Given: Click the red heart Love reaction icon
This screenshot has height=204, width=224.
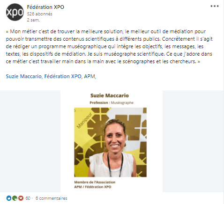Looking at the screenshot, I should (21, 198).
